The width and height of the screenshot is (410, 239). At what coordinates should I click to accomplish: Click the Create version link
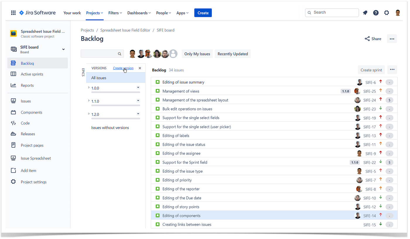(123, 68)
